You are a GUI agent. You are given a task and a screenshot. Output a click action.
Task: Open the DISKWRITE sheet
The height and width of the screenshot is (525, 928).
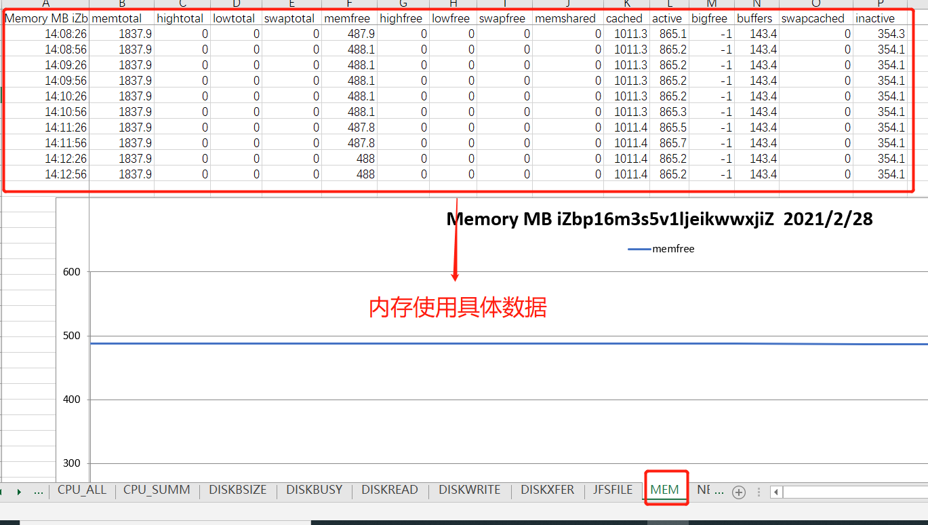tap(468, 489)
